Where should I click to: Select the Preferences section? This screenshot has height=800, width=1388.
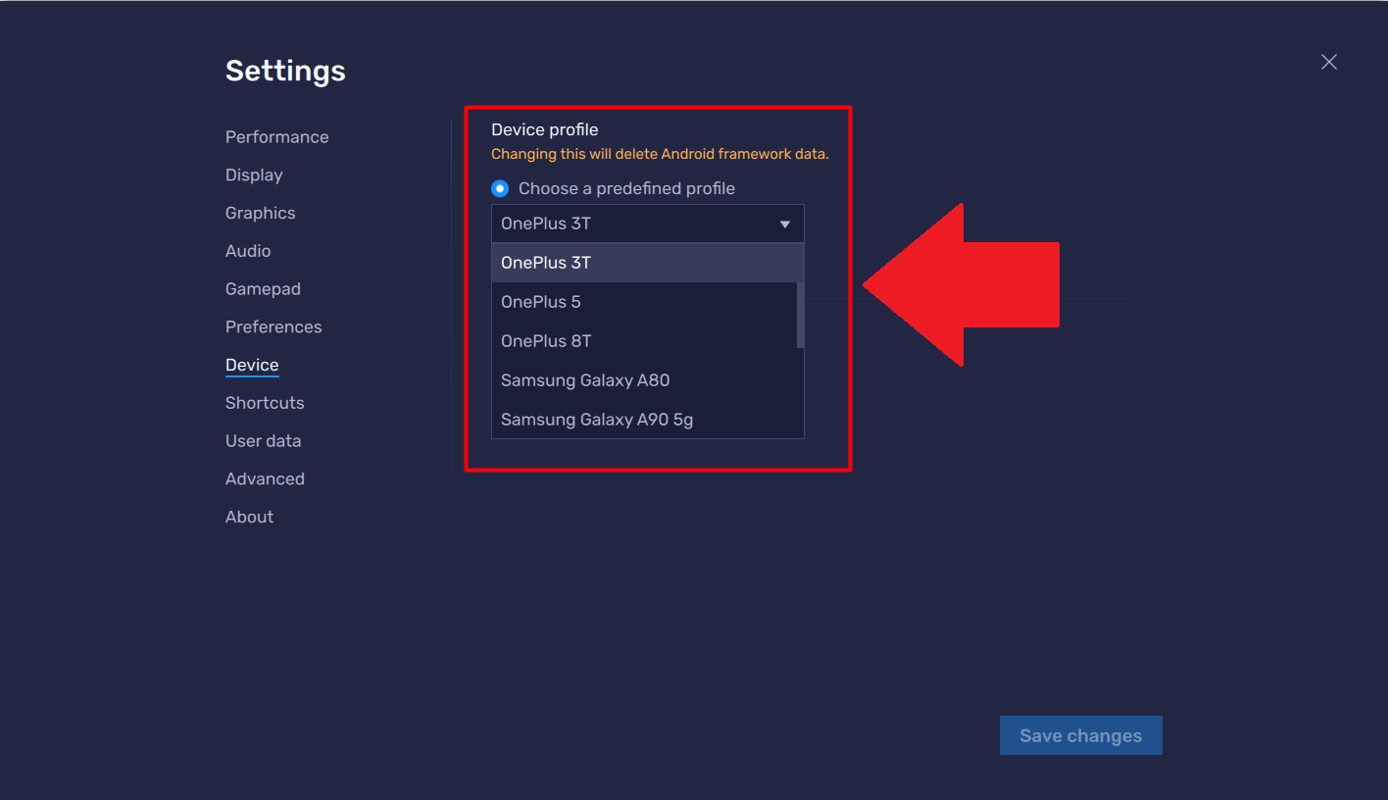pyautogui.click(x=273, y=327)
